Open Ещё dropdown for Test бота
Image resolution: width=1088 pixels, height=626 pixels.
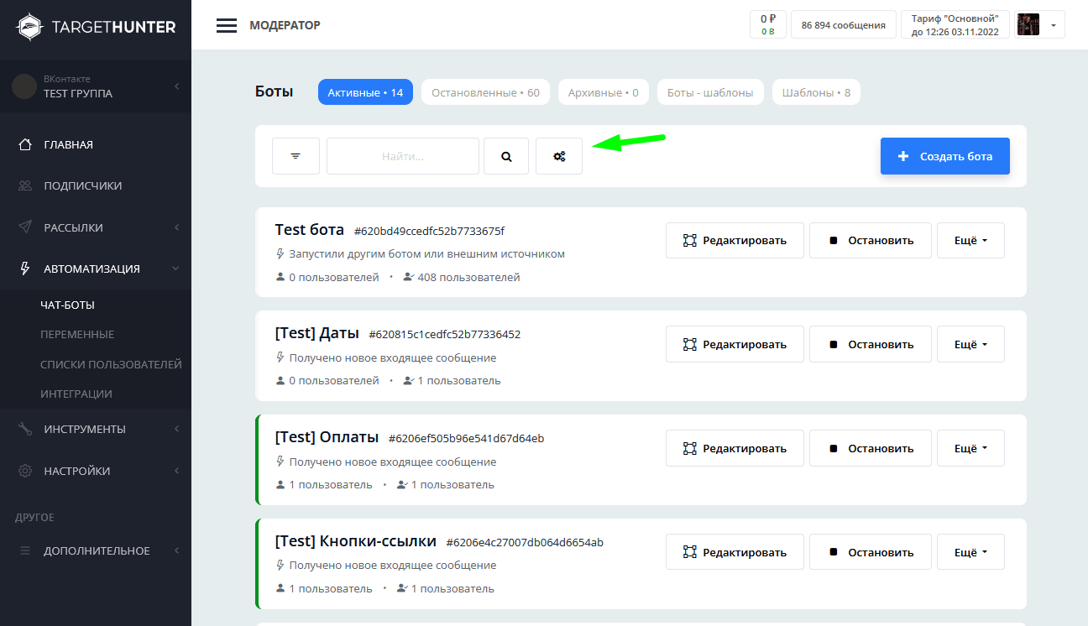[x=970, y=240]
